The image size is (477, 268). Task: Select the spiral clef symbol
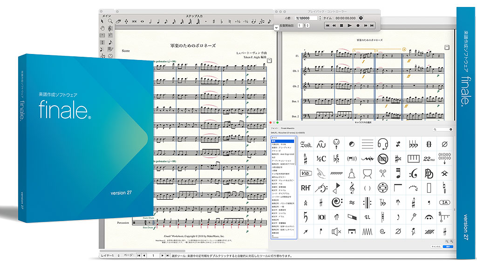(337, 202)
